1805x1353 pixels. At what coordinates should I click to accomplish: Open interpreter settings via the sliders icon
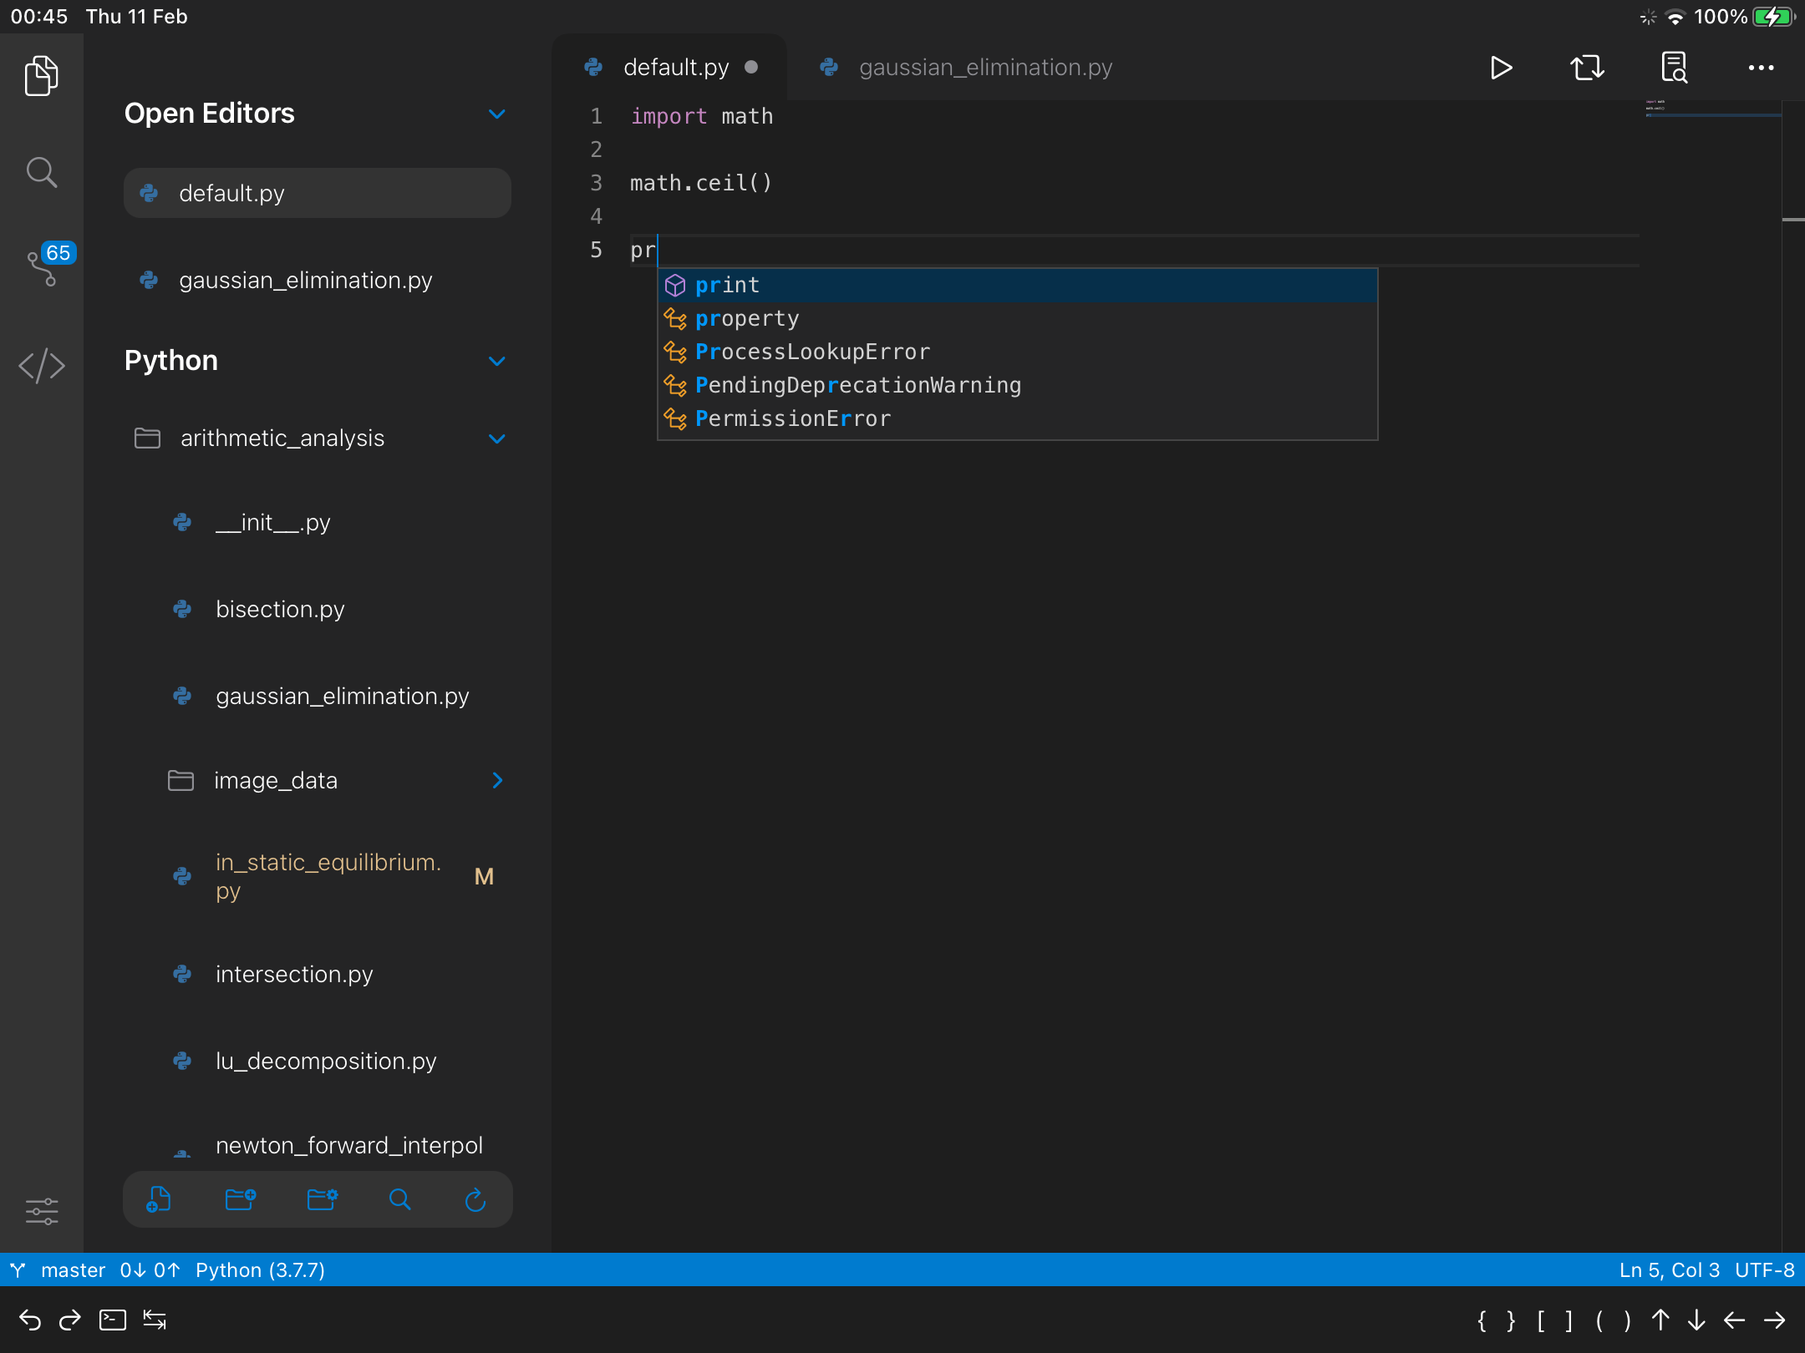pos(41,1211)
